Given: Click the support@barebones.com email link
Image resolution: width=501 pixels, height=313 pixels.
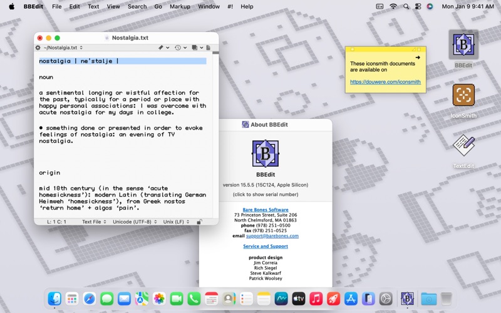Looking at the screenshot, I should coord(272,236).
